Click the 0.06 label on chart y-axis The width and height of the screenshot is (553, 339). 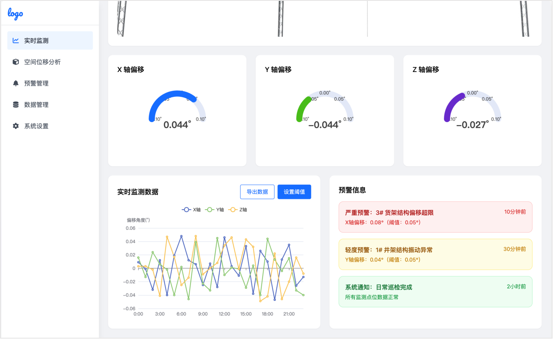pos(130,228)
